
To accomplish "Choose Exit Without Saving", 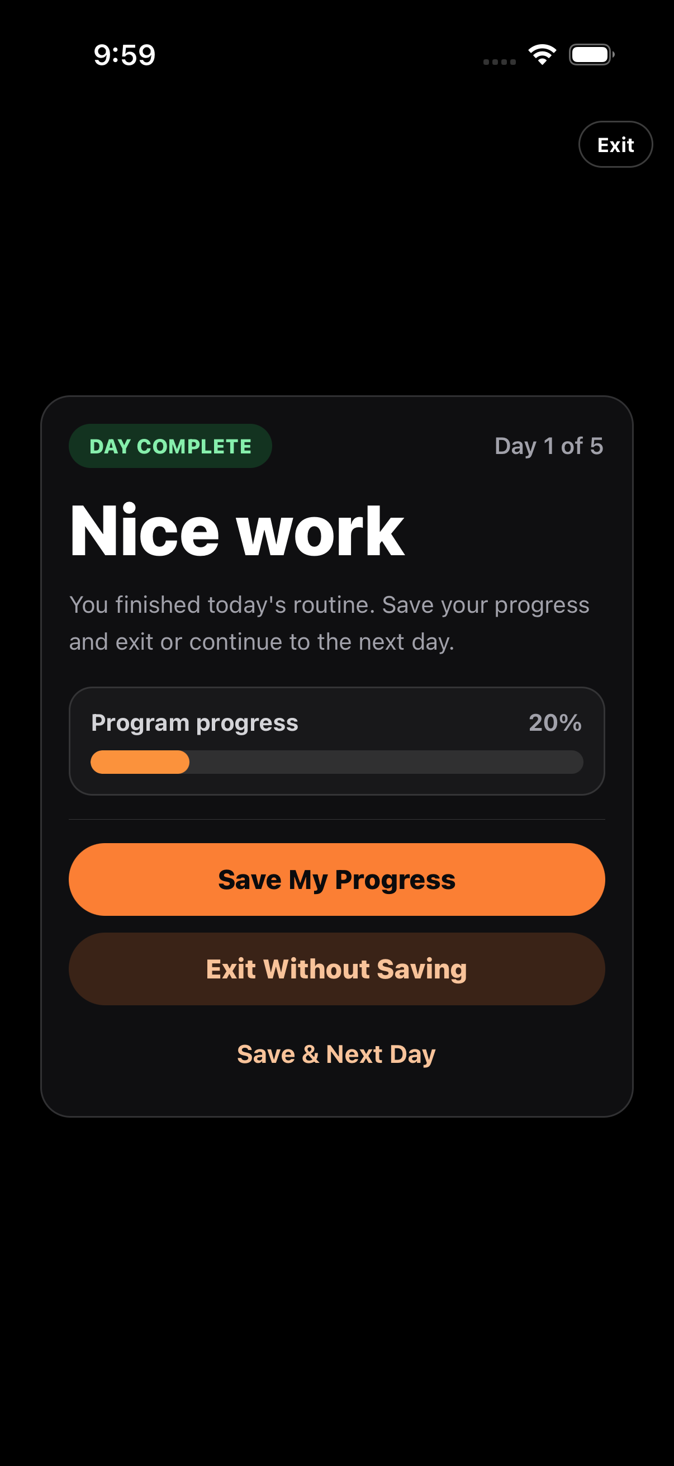I will 336,969.
